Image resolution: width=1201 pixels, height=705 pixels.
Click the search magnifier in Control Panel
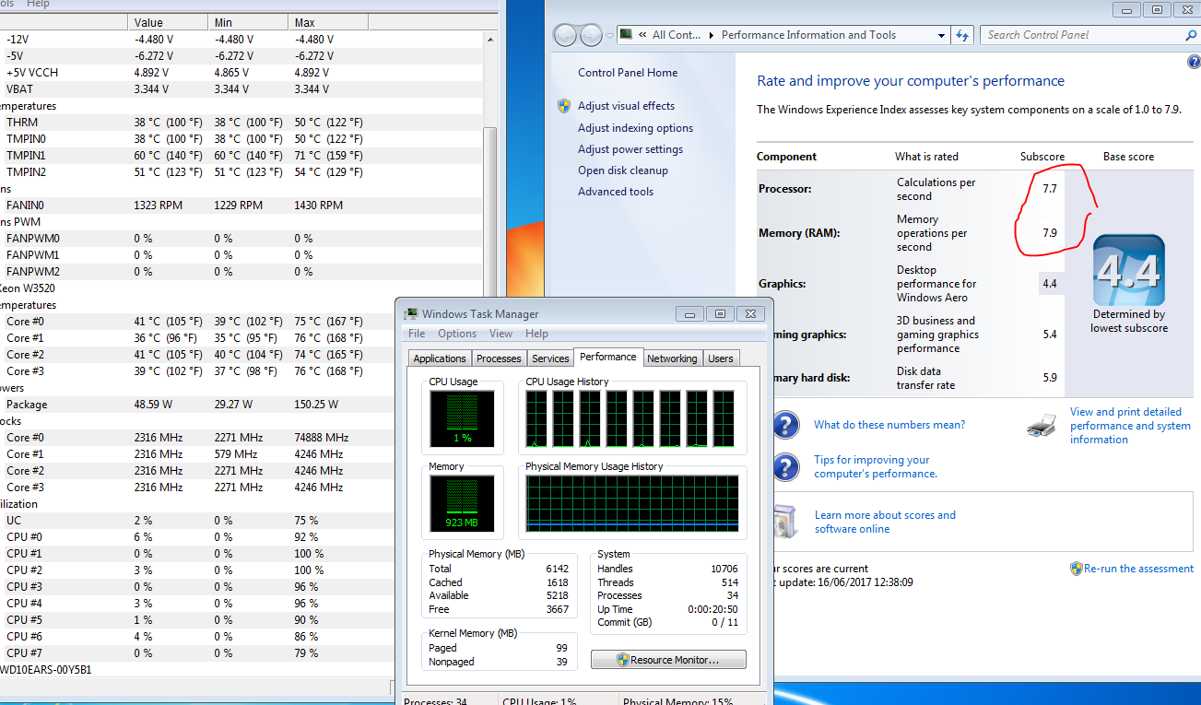[x=1190, y=35]
